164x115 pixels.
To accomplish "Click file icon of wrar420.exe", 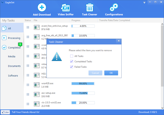I will (37, 85).
